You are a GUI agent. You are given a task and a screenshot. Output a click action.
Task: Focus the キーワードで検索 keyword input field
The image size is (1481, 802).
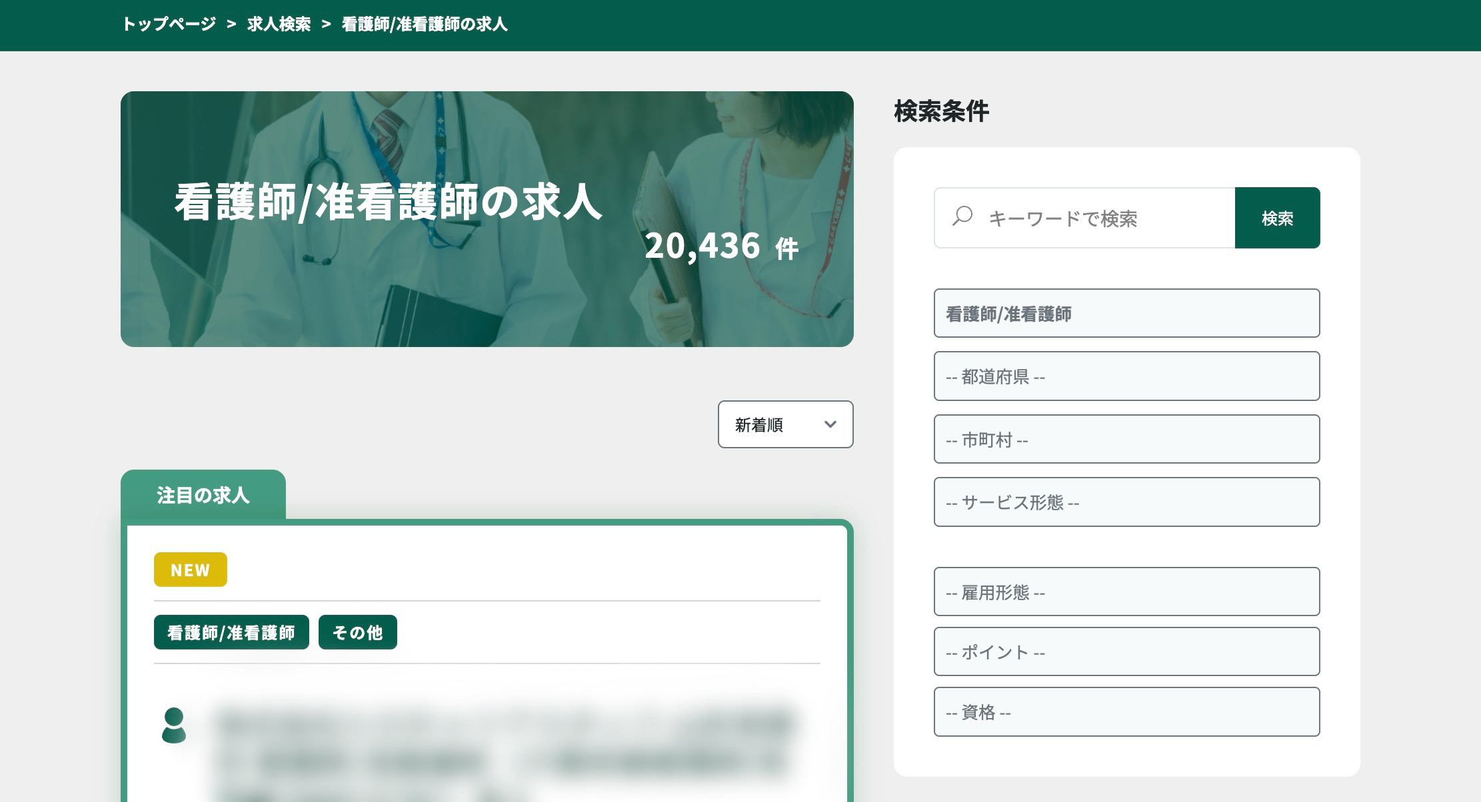[1100, 218]
